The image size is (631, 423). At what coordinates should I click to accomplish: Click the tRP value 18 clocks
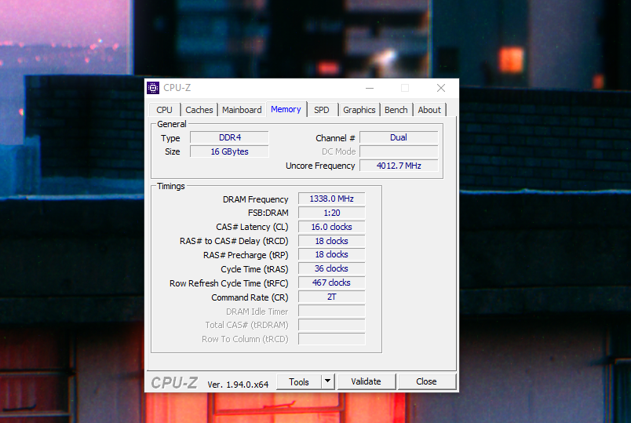(x=332, y=255)
